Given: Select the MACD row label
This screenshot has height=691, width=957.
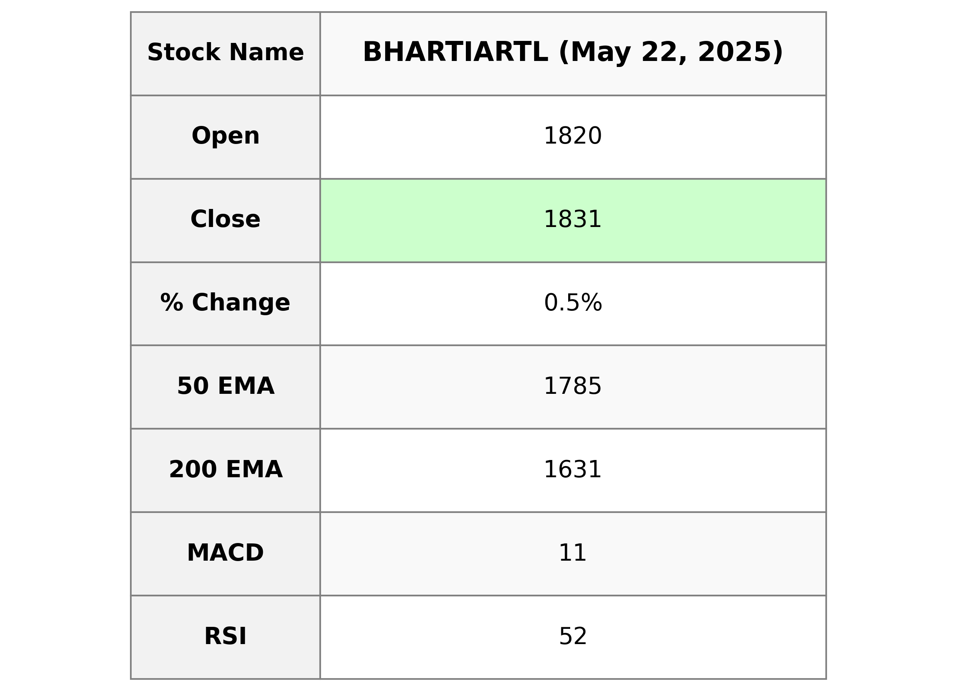Looking at the screenshot, I should 226,553.
